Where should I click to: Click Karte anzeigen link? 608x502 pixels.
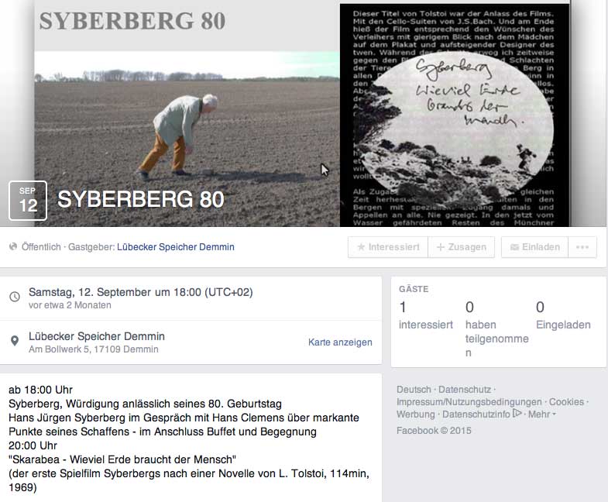(x=340, y=342)
